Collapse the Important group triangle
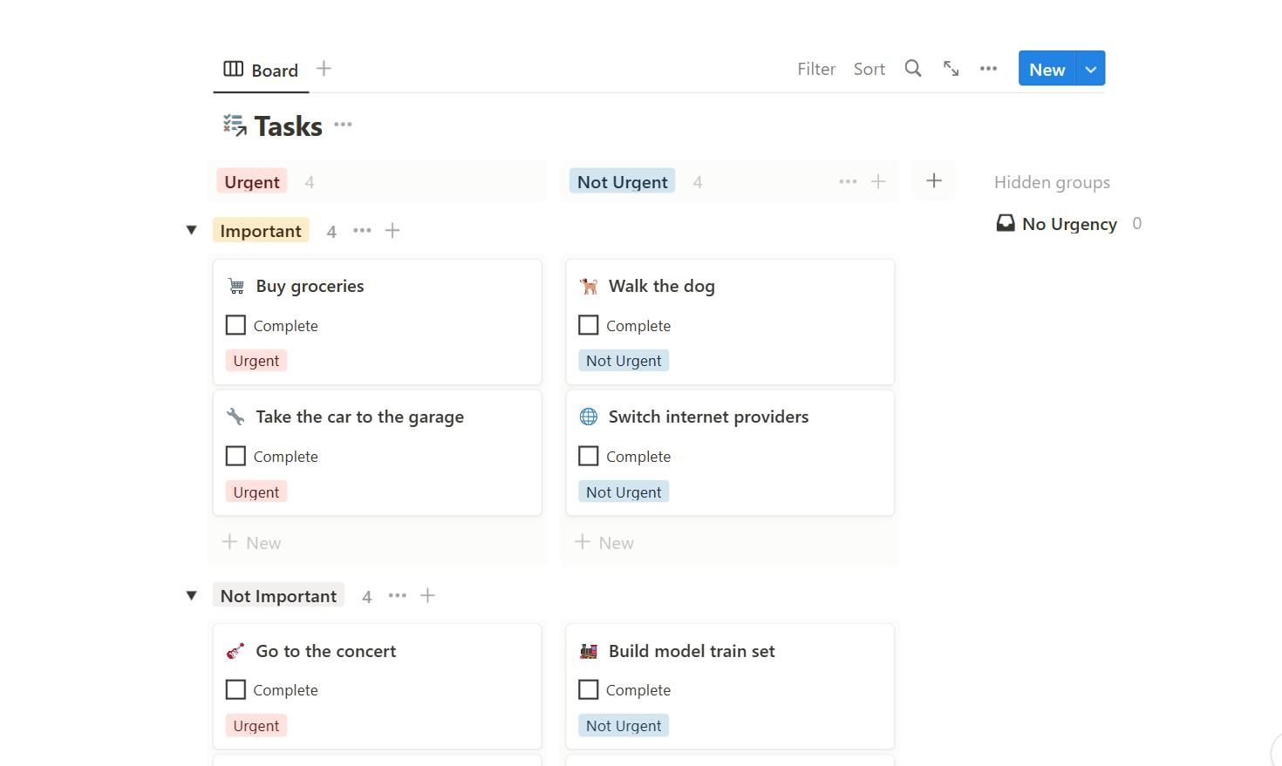Viewport: 1282px width, 766px height. tap(191, 231)
